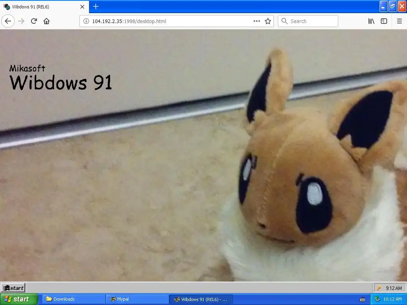Open the browser hamburger menu
The image size is (407, 305).
tap(399, 21)
